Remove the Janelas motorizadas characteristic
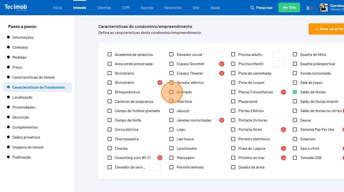This screenshot has height=192, width=344. click(x=221, y=120)
